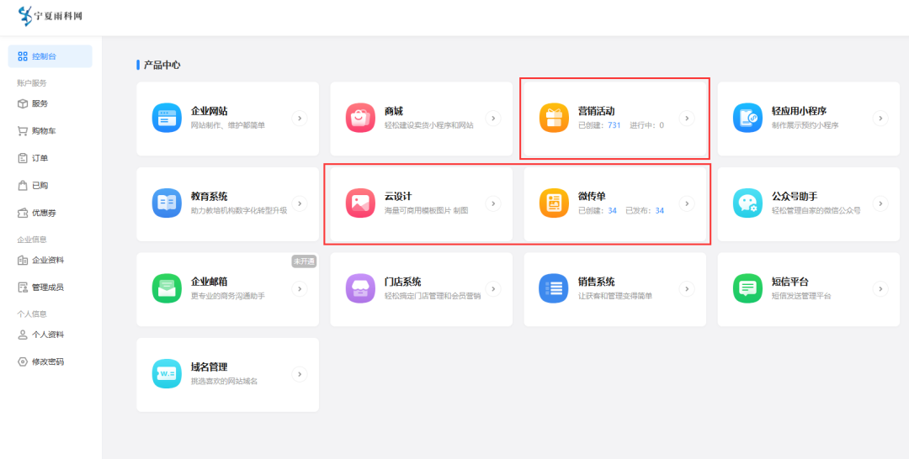Go to 优惠券 in the sidebar

[x=43, y=213]
